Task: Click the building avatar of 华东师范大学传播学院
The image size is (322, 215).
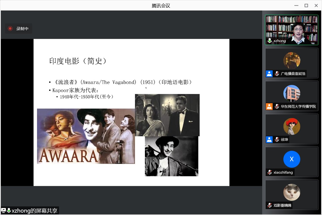Action: point(292,93)
